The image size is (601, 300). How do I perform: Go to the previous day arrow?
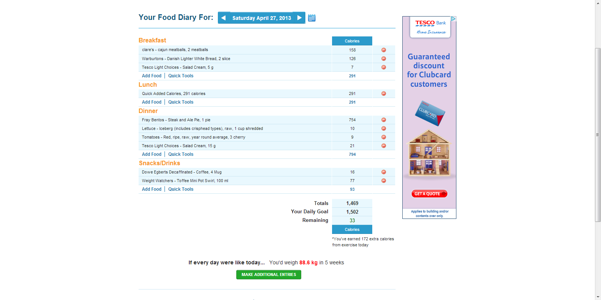[223, 18]
